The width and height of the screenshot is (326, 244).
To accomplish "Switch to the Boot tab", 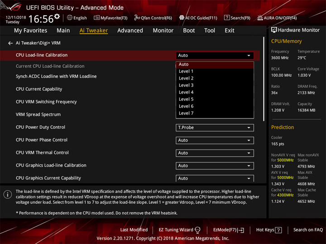I will [189, 31].
